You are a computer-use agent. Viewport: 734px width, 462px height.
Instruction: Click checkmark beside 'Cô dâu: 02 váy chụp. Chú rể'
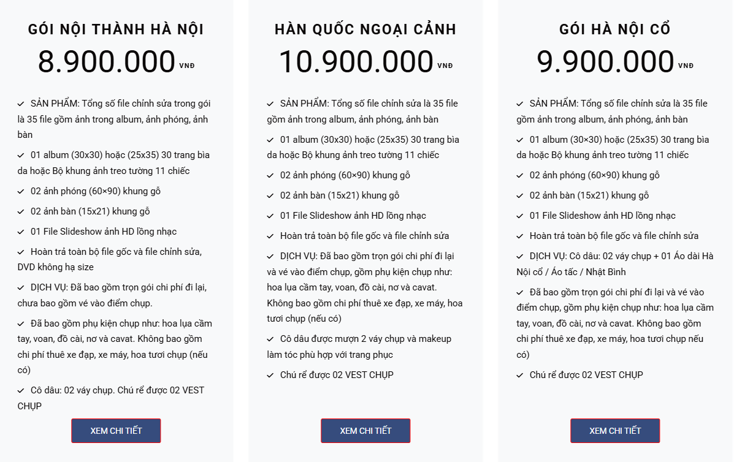coord(21,390)
